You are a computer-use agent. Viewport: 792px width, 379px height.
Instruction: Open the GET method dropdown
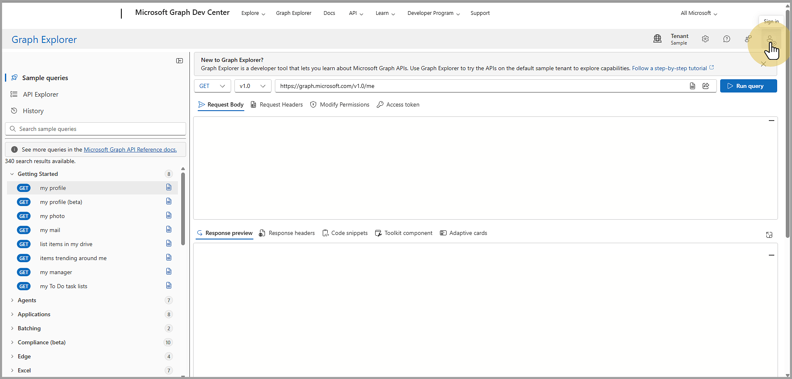tap(212, 86)
